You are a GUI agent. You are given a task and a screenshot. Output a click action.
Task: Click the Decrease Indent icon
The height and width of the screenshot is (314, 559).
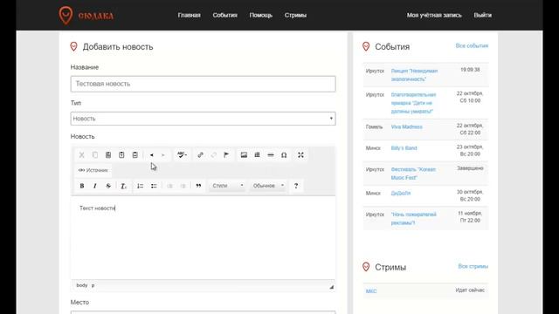(x=170, y=186)
